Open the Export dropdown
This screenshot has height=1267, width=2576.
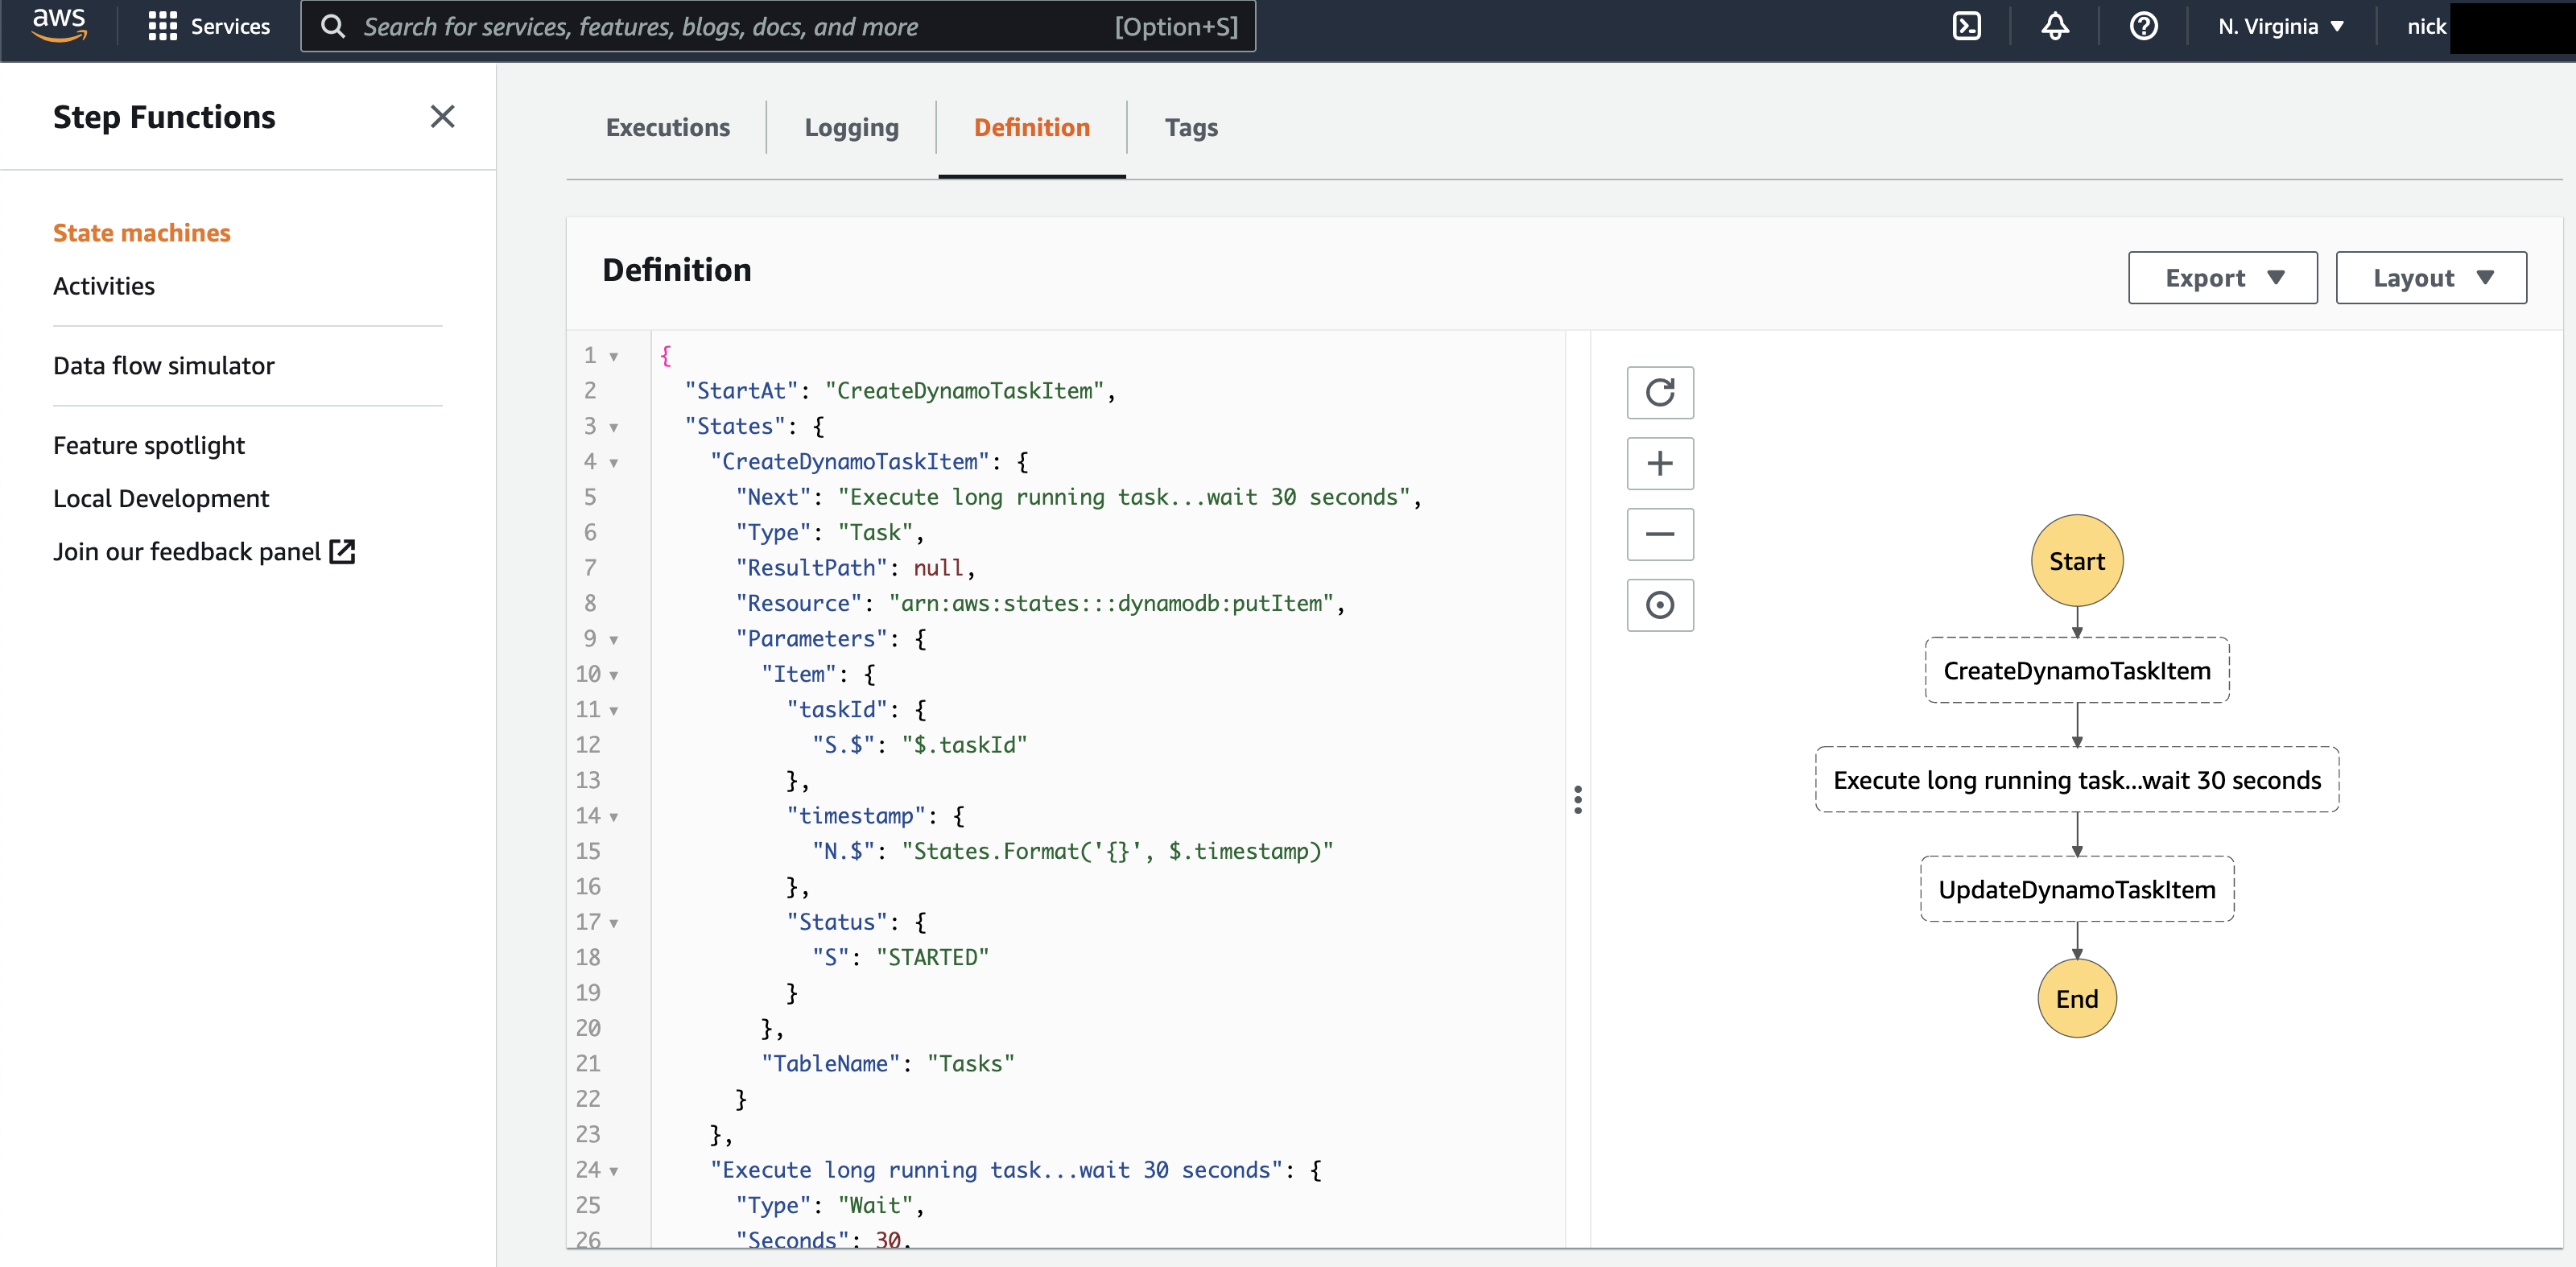pos(2222,278)
